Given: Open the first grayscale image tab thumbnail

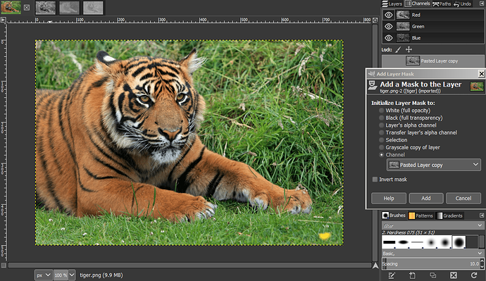Looking at the screenshot, I should click(46, 8).
